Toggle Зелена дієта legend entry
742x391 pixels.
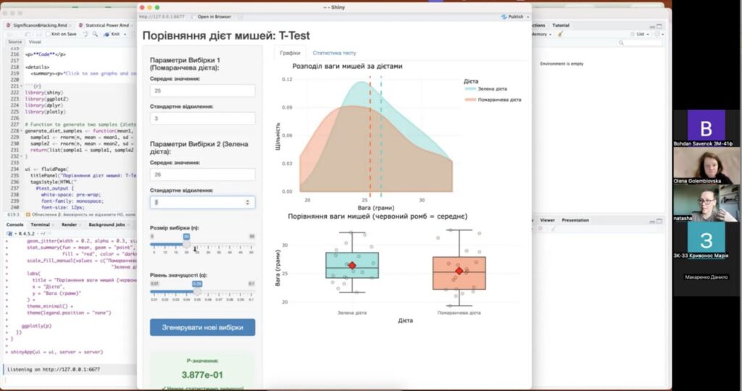(x=491, y=89)
